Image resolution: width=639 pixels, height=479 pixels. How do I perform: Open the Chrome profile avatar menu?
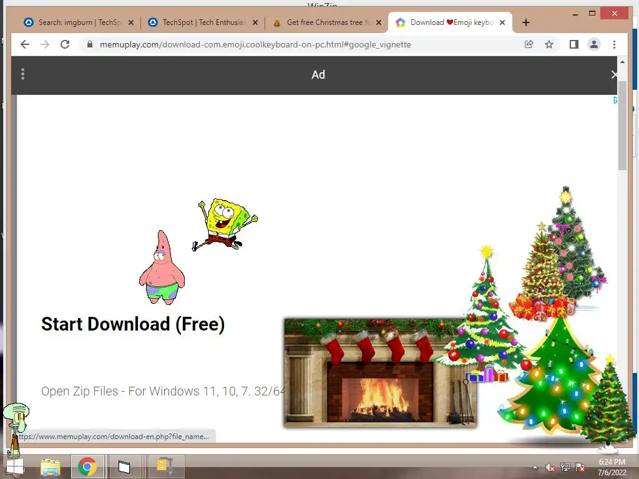594,44
